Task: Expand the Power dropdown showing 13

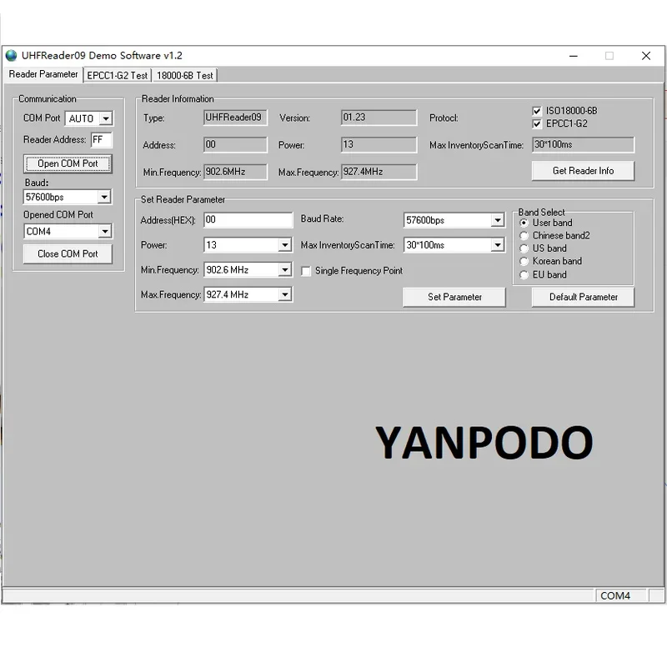Action: (x=285, y=245)
